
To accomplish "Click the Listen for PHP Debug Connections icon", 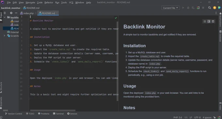I will 198,8.
